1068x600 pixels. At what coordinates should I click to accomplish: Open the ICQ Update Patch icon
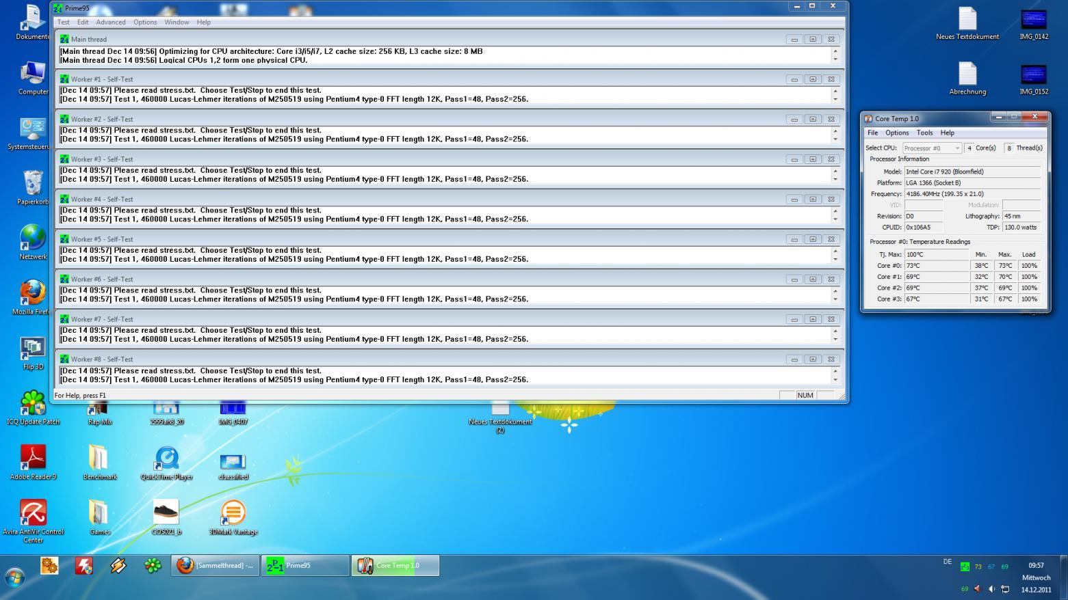(33, 407)
